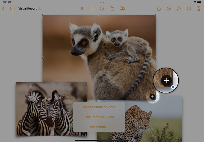Open the multitasking three-dot control at top
Screen dimensions: 204x142
102,2
